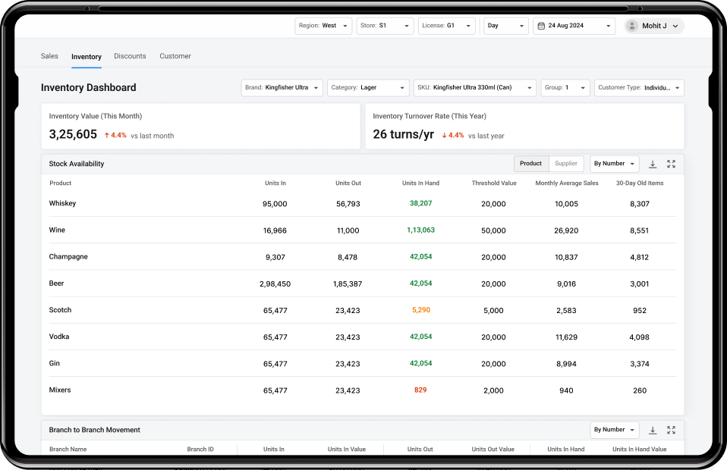This screenshot has width=727, height=470.
Task: Expand Branch to Branch Movement to fullscreen
Action: 671,430
